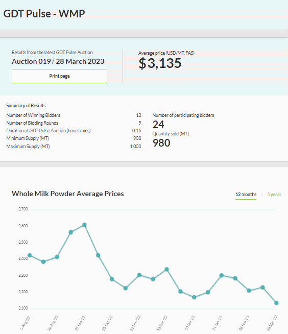The height and width of the screenshot is (334, 288).
Task: Click the bidding rounds value 9
Action: [140, 123]
